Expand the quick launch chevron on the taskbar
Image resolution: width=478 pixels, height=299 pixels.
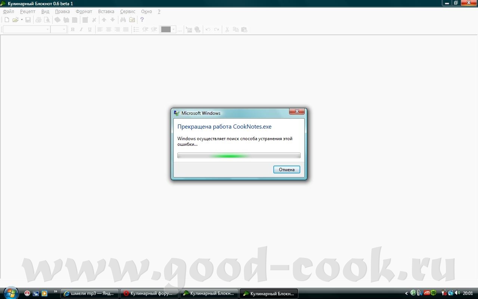(56, 292)
